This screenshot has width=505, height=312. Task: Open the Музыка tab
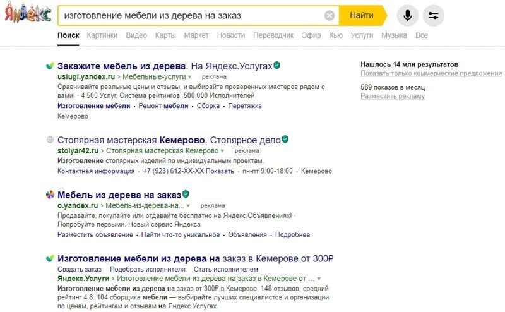coord(394,35)
